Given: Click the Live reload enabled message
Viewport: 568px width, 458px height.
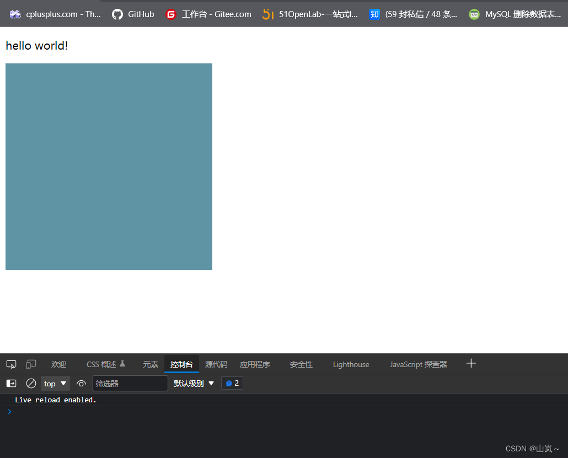Looking at the screenshot, I should (x=56, y=400).
